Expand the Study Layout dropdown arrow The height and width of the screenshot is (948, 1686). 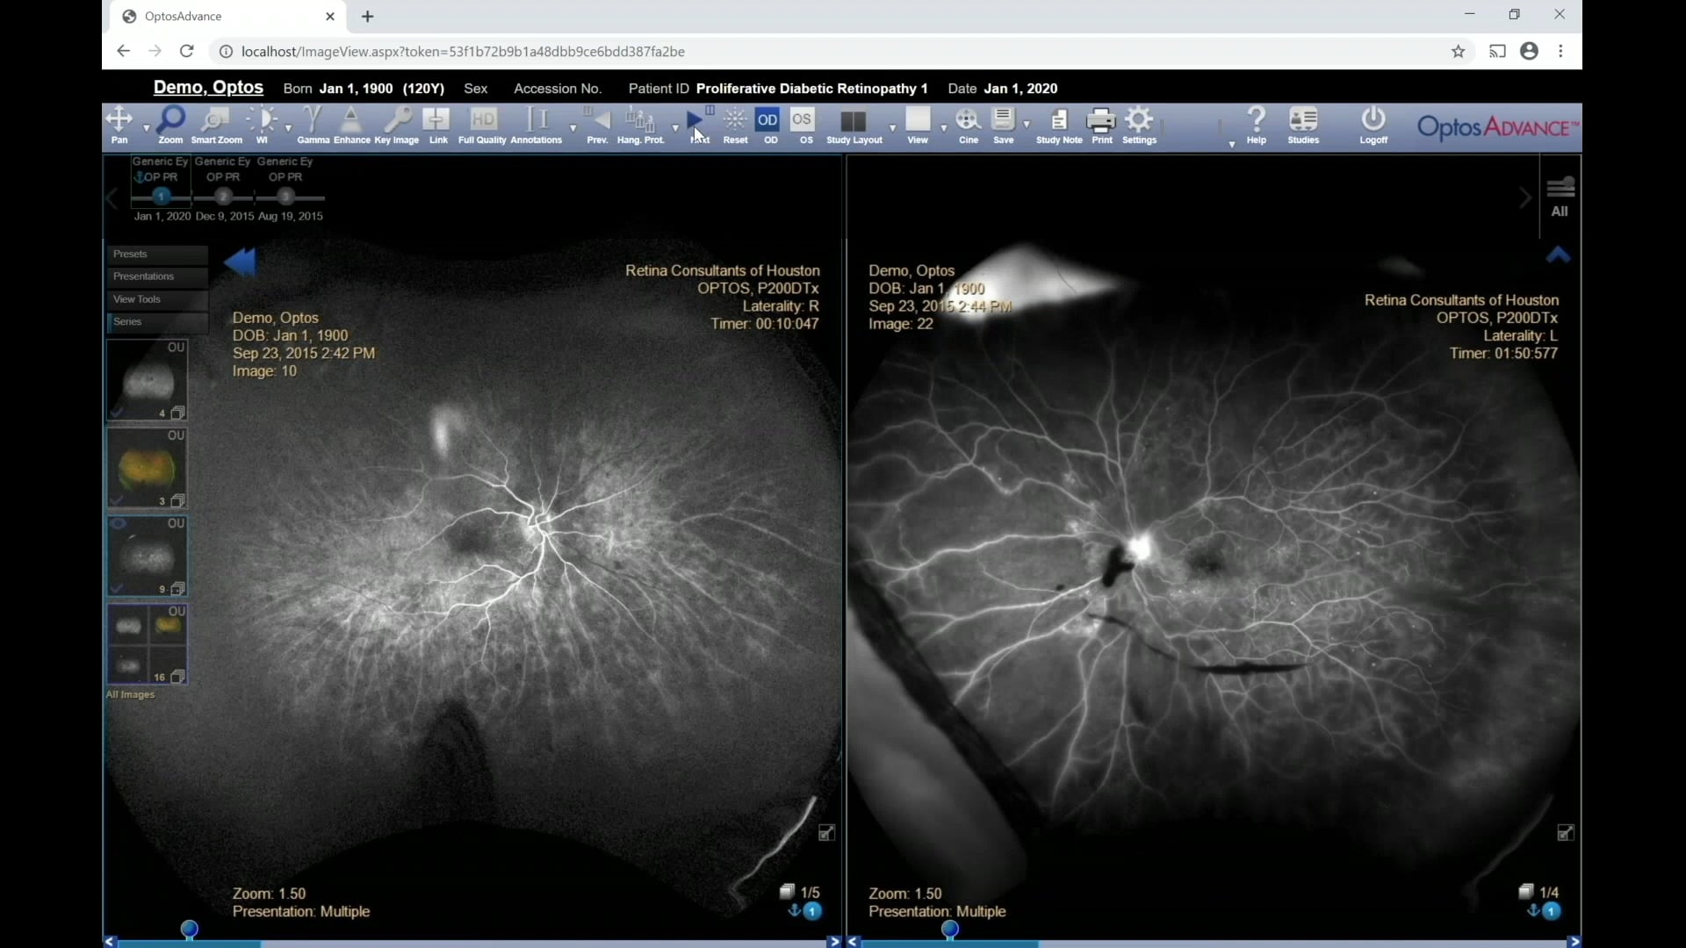(892, 128)
